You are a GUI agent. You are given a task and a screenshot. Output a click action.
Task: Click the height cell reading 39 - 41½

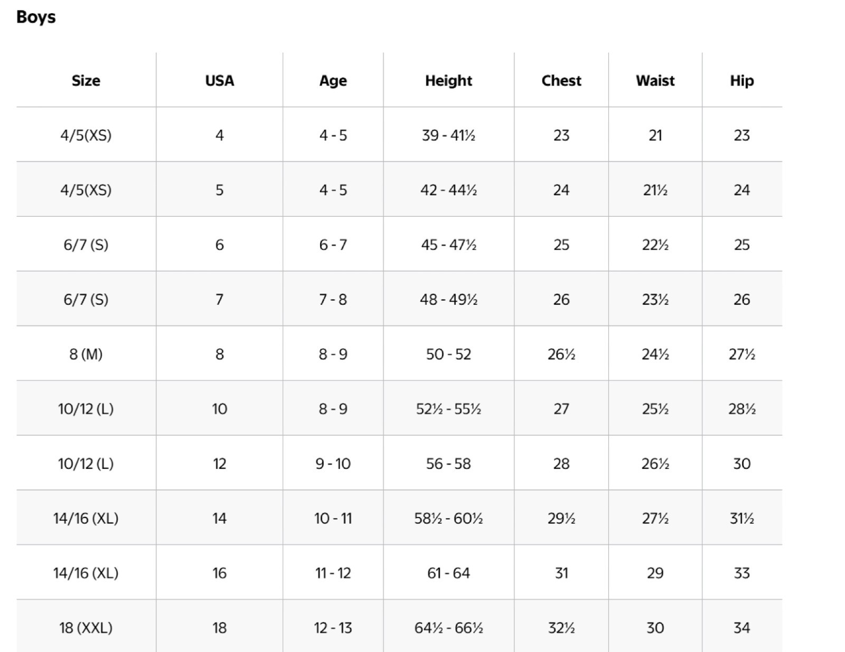448,136
